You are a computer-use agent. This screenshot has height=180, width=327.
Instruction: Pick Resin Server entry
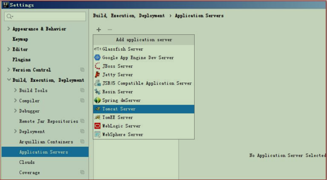click(144, 92)
